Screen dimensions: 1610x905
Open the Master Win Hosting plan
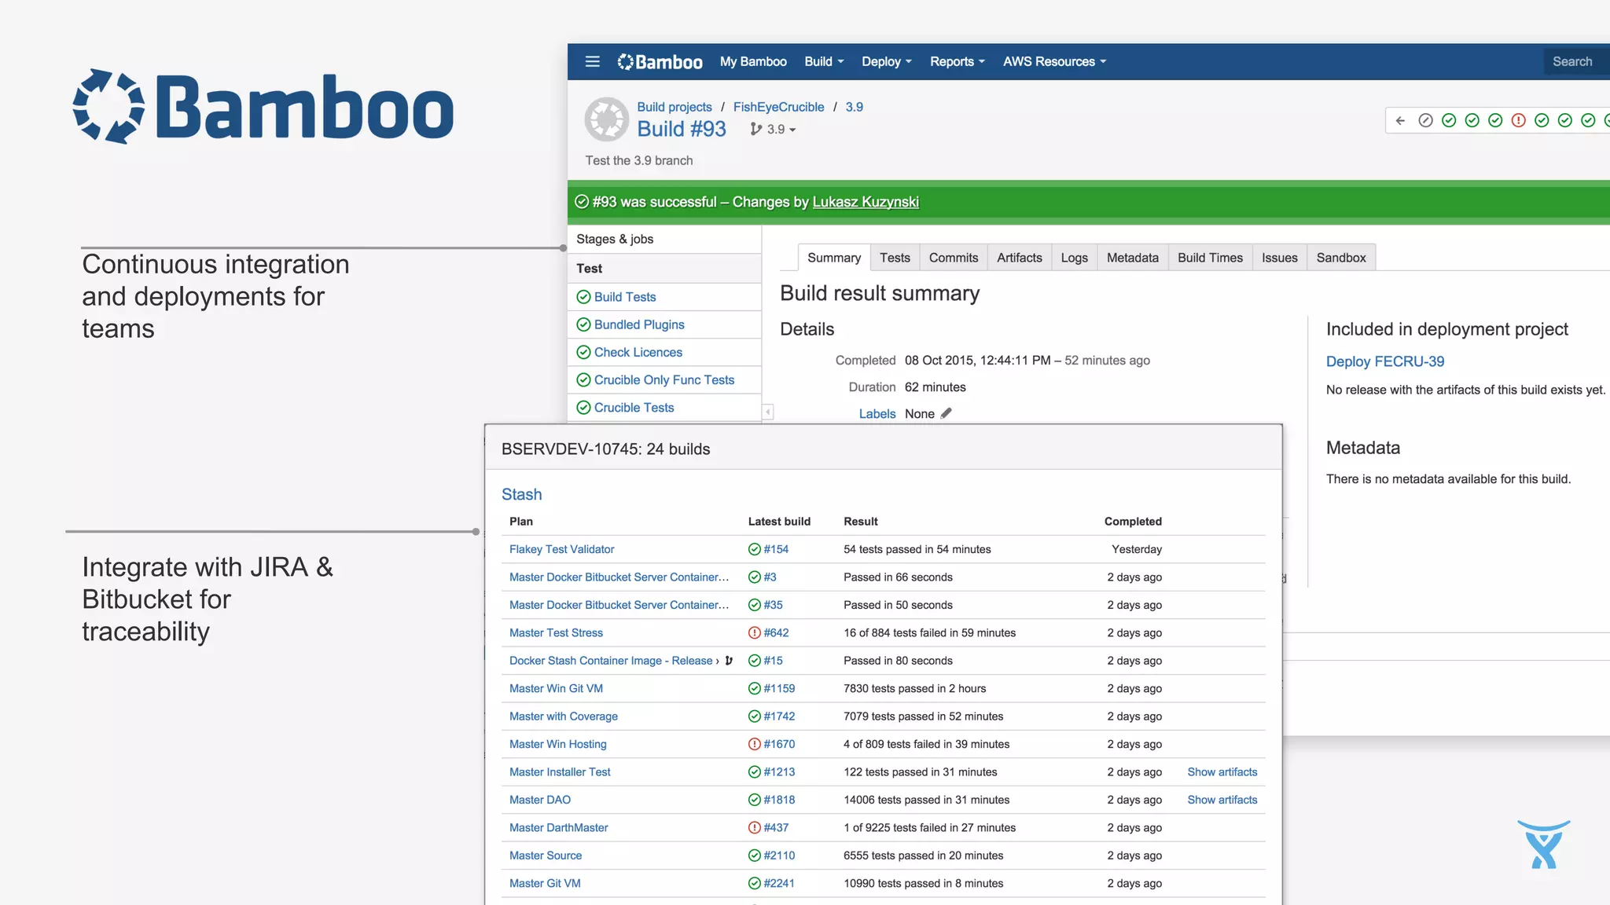(557, 744)
